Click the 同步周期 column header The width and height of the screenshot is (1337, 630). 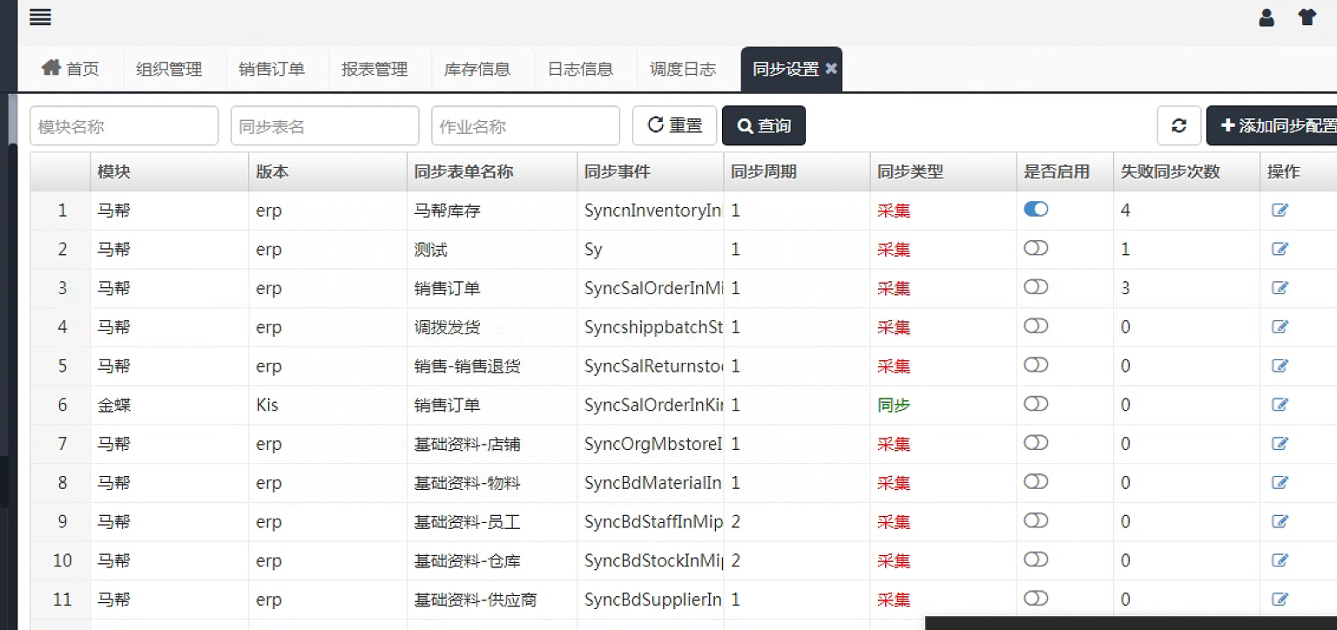click(797, 171)
